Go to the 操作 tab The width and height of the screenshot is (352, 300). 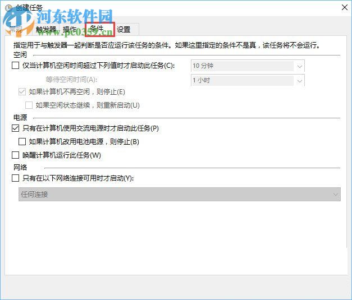pyautogui.click(x=70, y=30)
